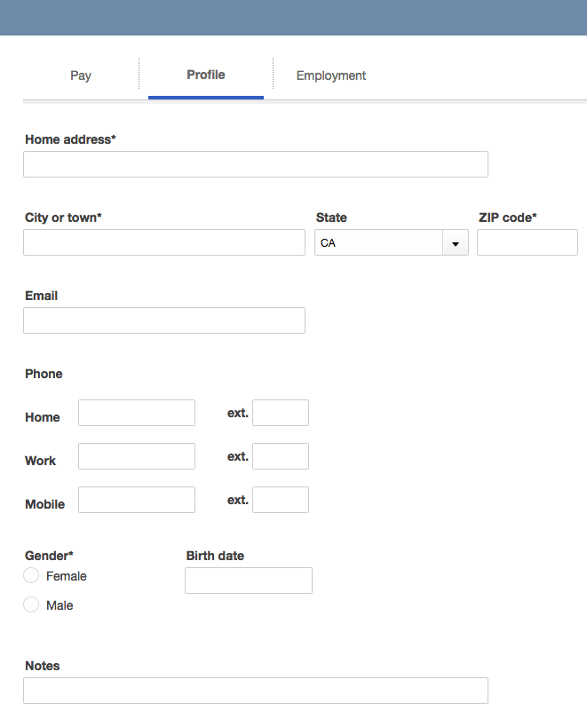The width and height of the screenshot is (587, 719).
Task: Open the State dropdown
Action: coord(391,242)
